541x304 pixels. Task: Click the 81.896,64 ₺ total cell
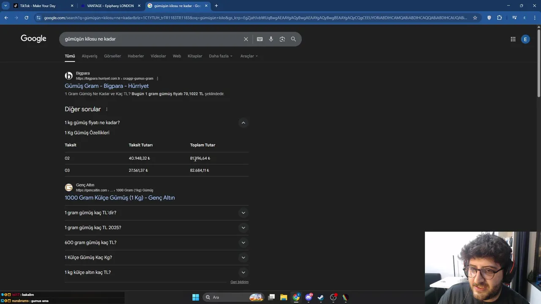(x=200, y=158)
